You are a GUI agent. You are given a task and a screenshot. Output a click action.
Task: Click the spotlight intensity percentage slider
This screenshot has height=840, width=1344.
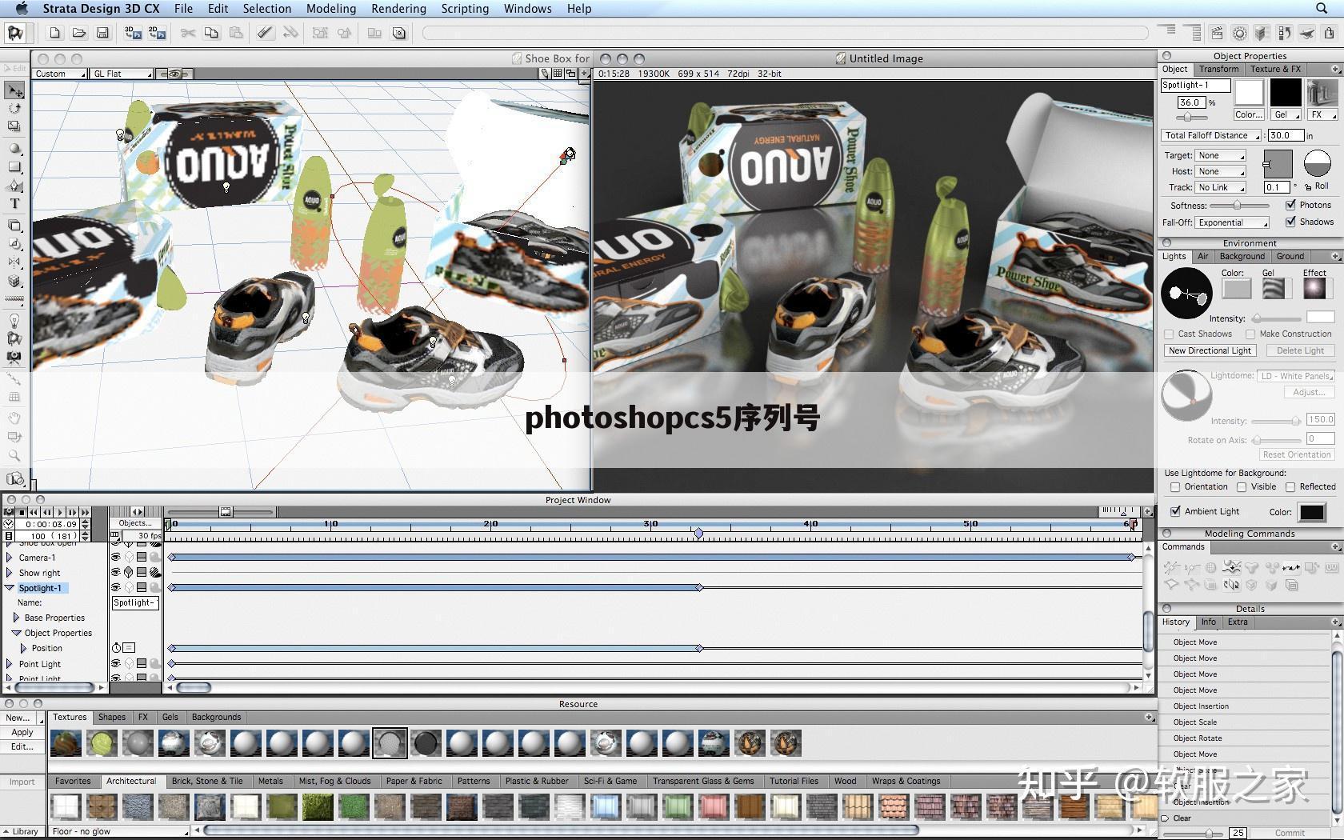pos(1190,117)
